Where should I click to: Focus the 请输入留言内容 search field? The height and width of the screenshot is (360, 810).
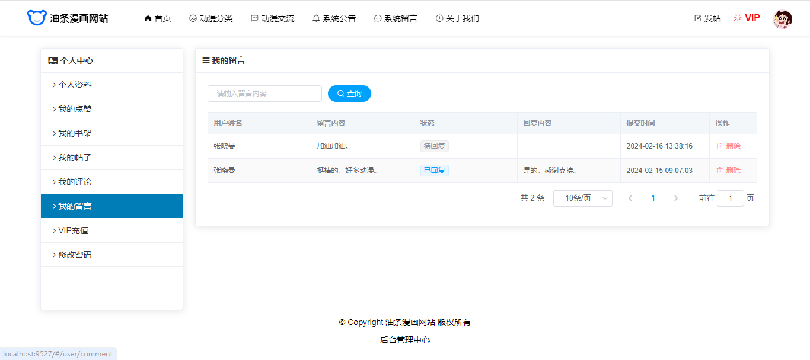(x=264, y=94)
